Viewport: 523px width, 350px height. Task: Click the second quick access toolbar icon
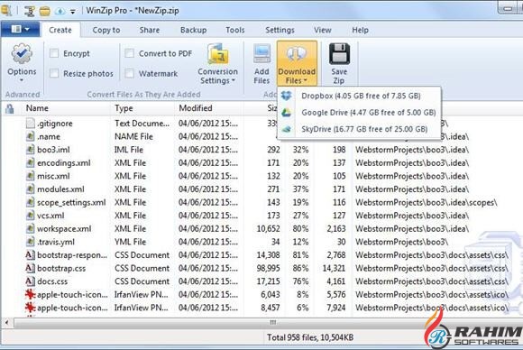tap(30, 11)
